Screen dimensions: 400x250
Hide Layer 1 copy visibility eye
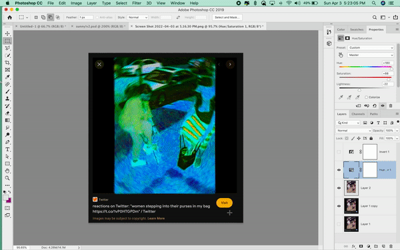pos(339,206)
